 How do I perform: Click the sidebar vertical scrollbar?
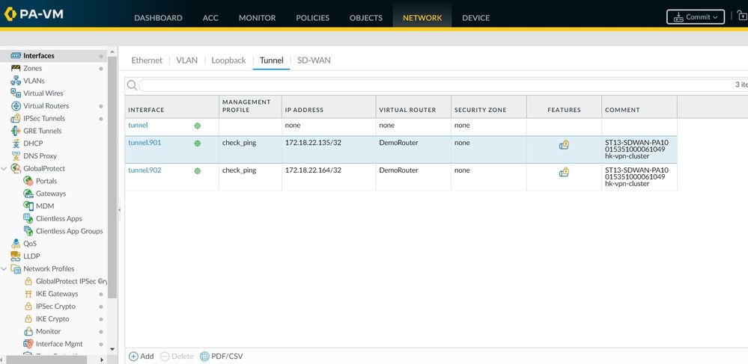[x=112, y=179]
